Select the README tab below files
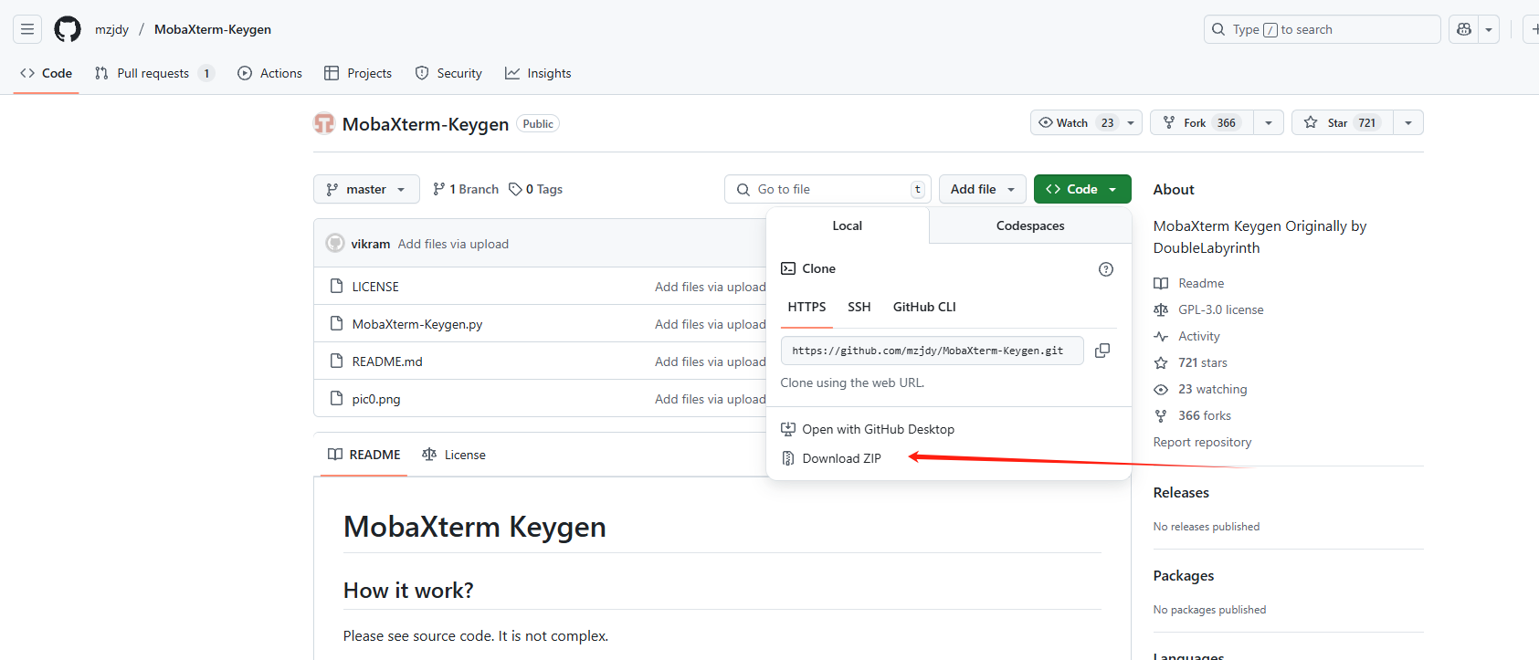 364,455
